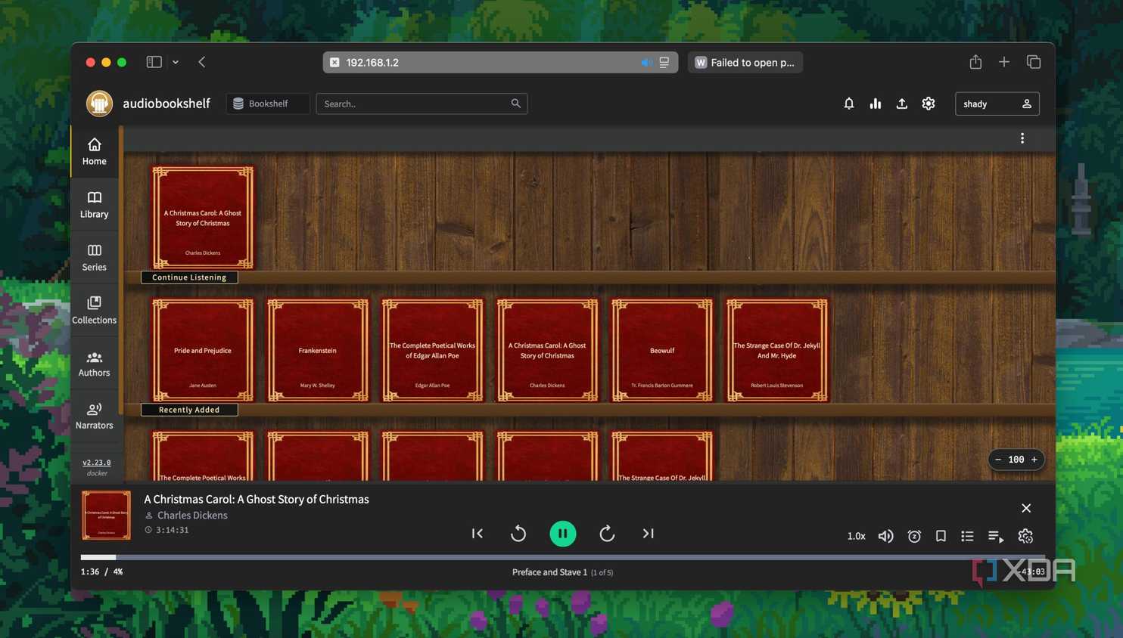The height and width of the screenshot is (638, 1123).
Task: Click 'Preface and Stave 1' chapter label
Action: point(549,572)
